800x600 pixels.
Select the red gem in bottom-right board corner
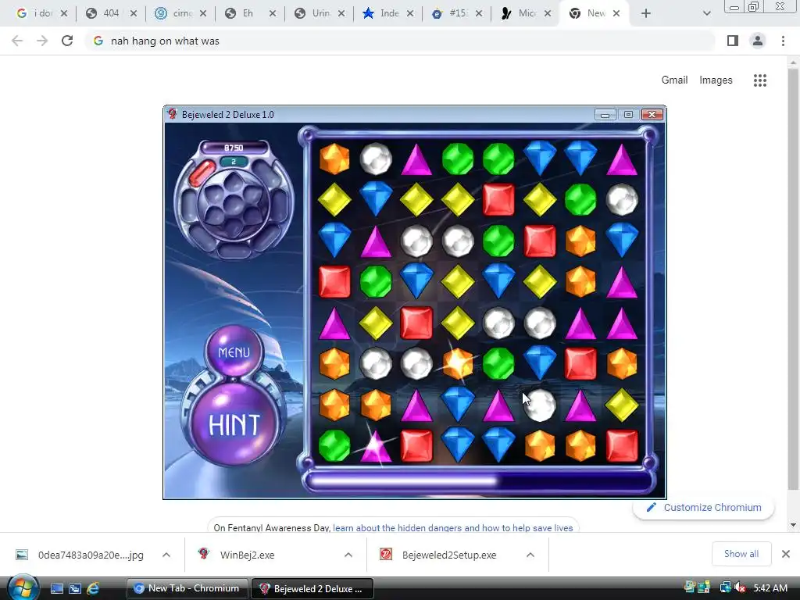point(622,445)
